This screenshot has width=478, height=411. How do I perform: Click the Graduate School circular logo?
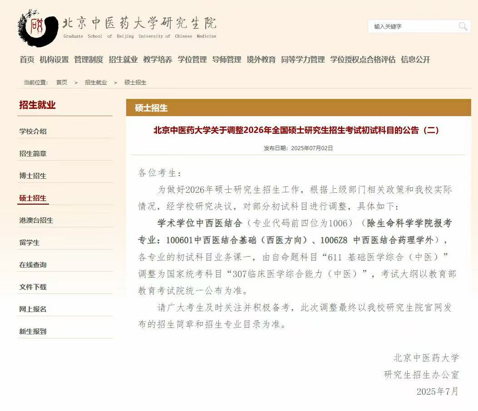point(38,28)
